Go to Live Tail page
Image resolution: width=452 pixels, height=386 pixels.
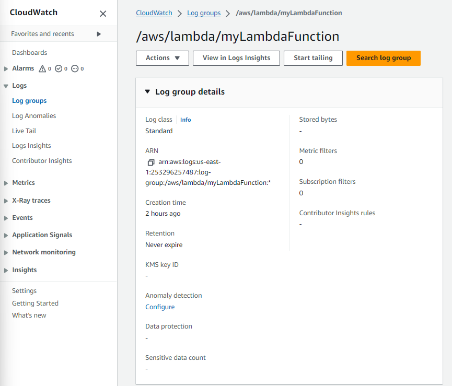pyautogui.click(x=24, y=131)
